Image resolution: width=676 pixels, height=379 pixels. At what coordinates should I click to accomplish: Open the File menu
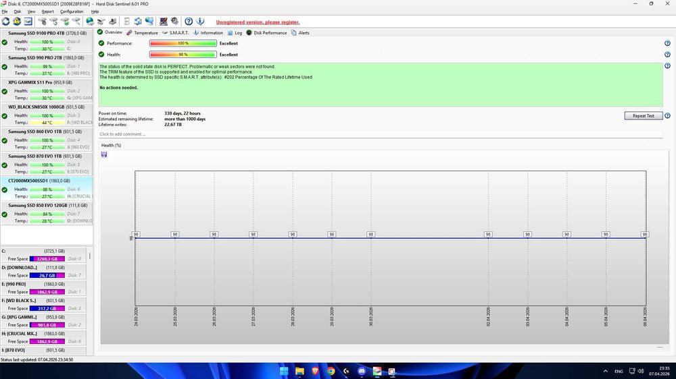click(x=5, y=11)
